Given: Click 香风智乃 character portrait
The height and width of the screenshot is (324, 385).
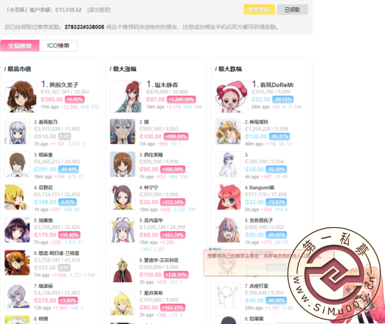Looking at the screenshot, I should tap(17, 131).
